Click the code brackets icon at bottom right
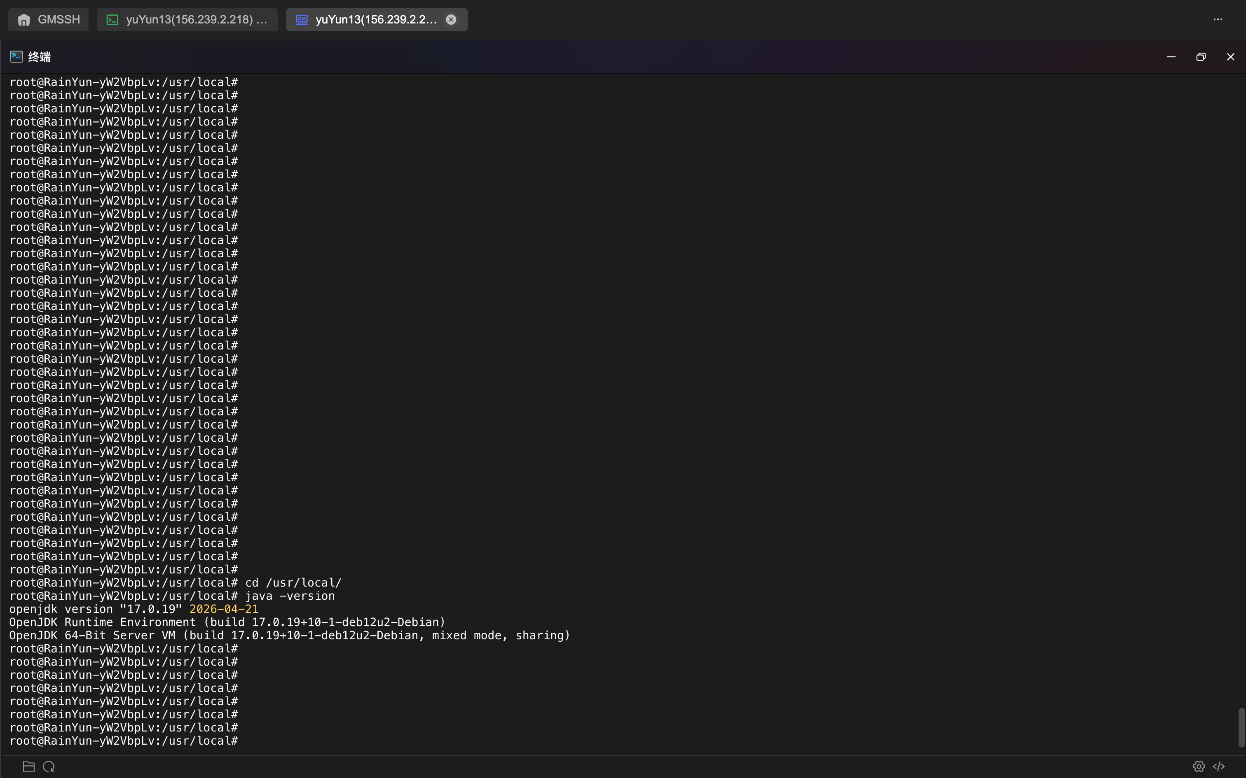The height and width of the screenshot is (778, 1246). point(1219,766)
